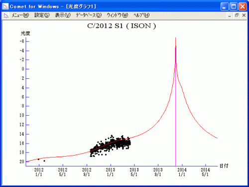Click the Comet app icon in title bar

coord(5,6)
